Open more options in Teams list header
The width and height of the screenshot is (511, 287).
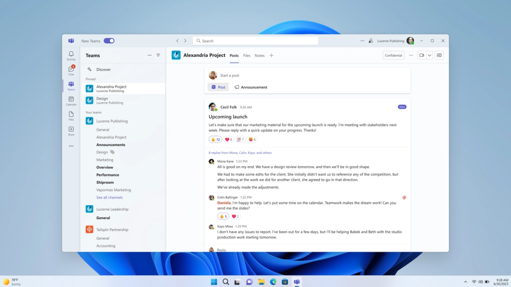tap(150, 55)
